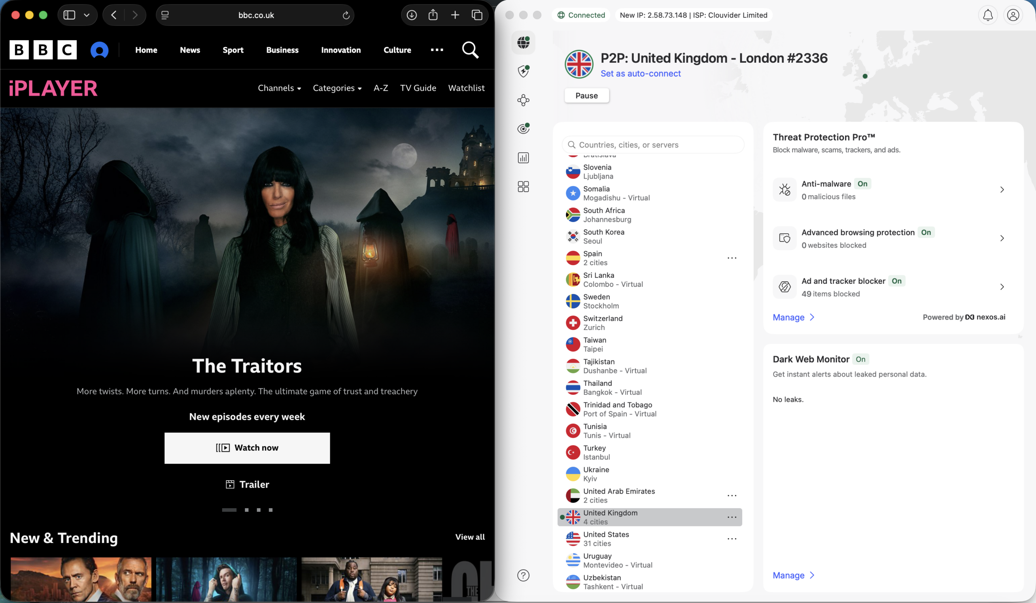
Task: Open BBC Home nav item
Action: click(x=146, y=50)
